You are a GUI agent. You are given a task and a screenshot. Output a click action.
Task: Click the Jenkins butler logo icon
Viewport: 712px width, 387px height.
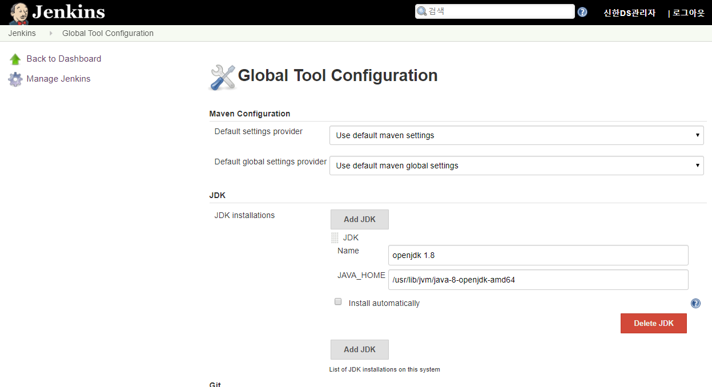(x=19, y=13)
